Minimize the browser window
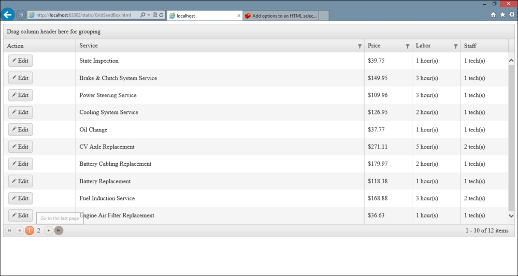518x276 pixels. (485, 4)
